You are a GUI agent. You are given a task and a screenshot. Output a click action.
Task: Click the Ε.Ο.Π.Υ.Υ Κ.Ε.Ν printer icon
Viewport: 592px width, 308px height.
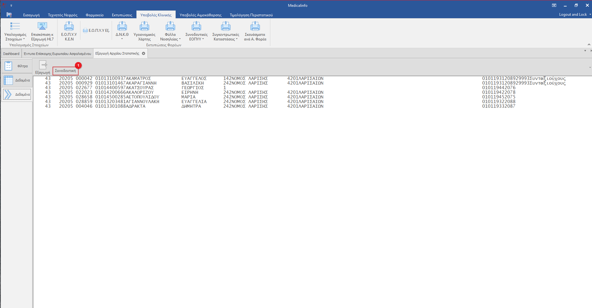69,27
